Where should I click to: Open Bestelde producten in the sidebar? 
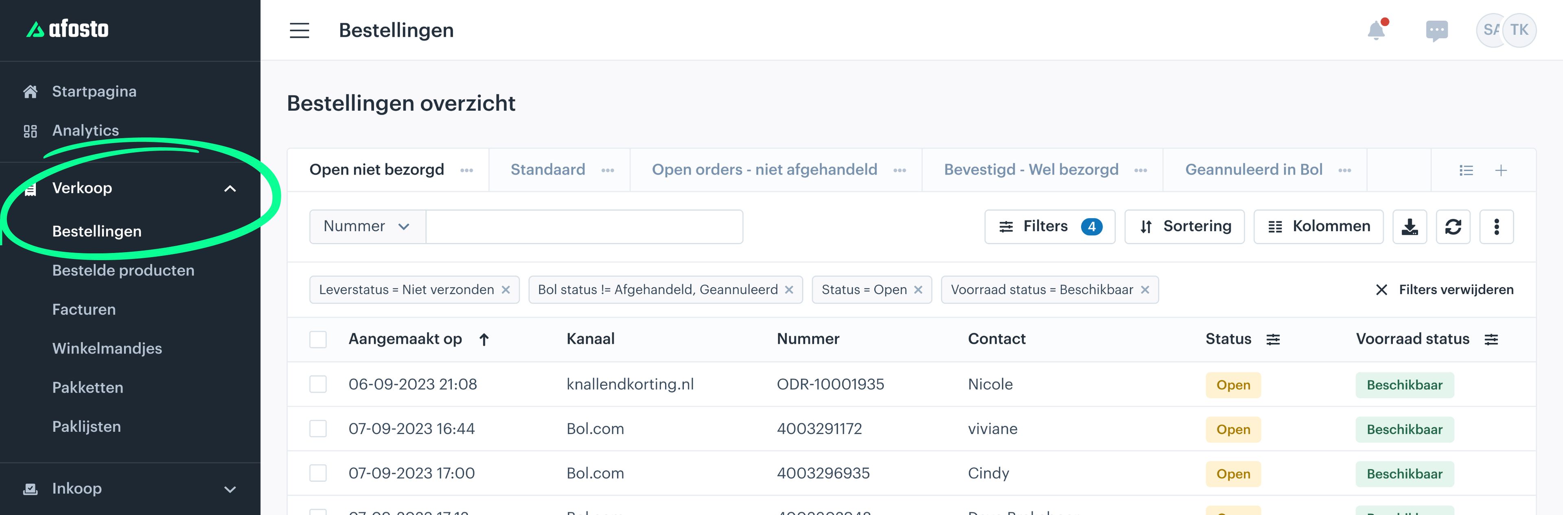click(x=123, y=271)
